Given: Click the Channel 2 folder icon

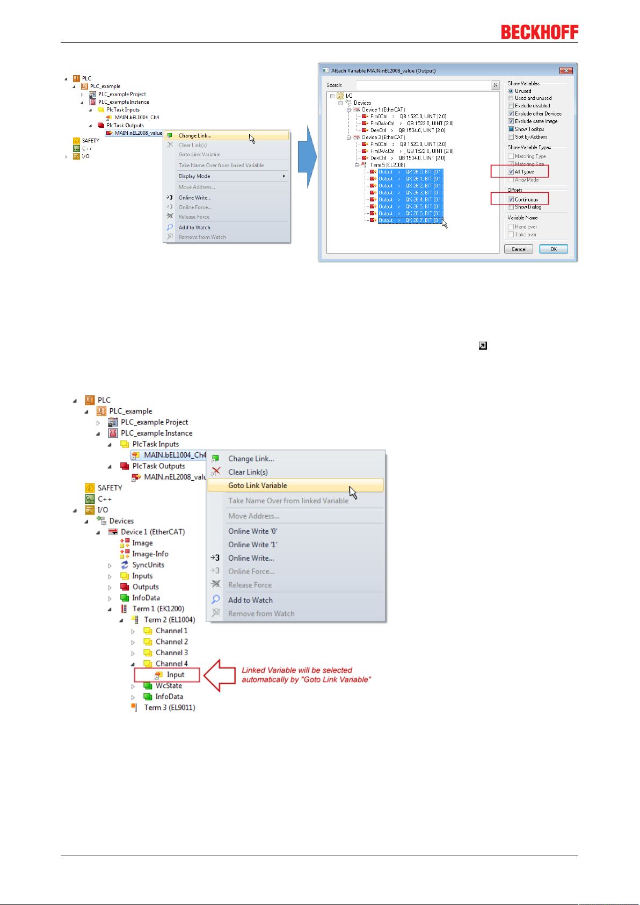Looking at the screenshot, I should click(148, 642).
